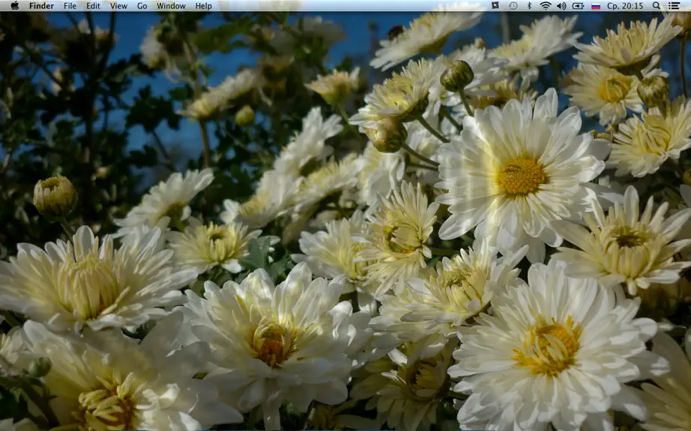
Task: Open the Time Machine status menu
Action: click(513, 6)
